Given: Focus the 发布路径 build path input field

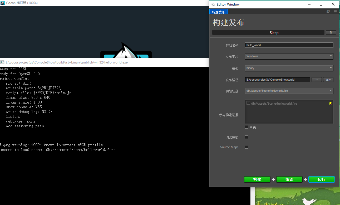Looking at the screenshot, I should pos(277,80).
